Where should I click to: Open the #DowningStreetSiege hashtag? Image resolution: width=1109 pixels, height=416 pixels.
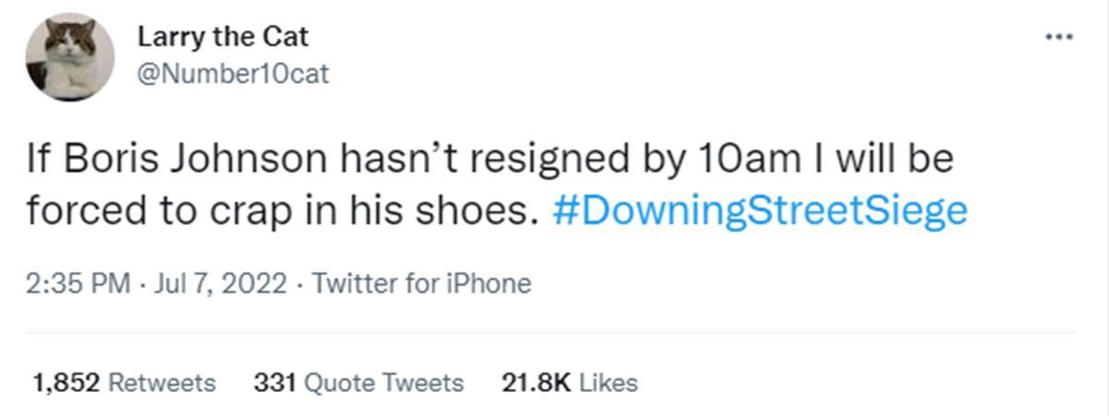759,211
